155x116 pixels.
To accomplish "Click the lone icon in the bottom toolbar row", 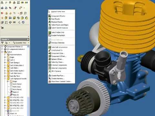I will click(x=2, y=28).
